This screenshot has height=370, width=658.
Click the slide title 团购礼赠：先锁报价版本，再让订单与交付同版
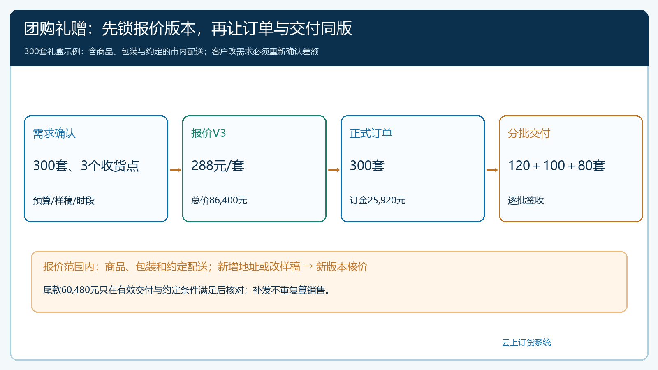(x=188, y=29)
